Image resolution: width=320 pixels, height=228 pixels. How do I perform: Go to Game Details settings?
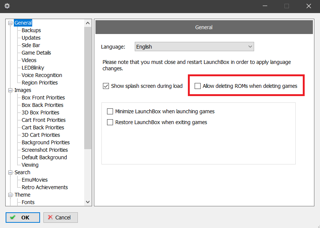point(36,53)
